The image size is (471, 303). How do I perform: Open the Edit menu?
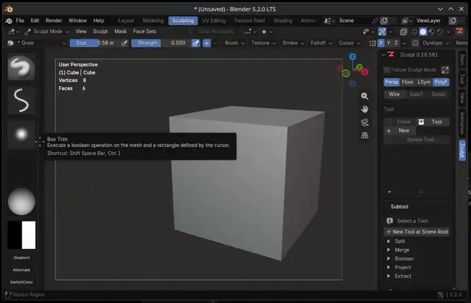point(35,20)
